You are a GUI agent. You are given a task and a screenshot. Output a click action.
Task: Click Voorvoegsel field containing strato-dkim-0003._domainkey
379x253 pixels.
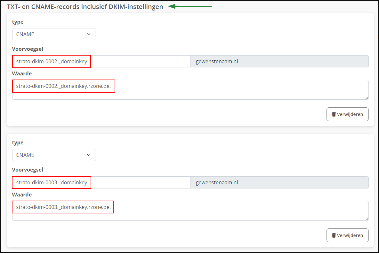(x=101, y=182)
